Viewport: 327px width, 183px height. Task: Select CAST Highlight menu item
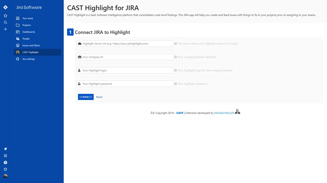(37, 52)
